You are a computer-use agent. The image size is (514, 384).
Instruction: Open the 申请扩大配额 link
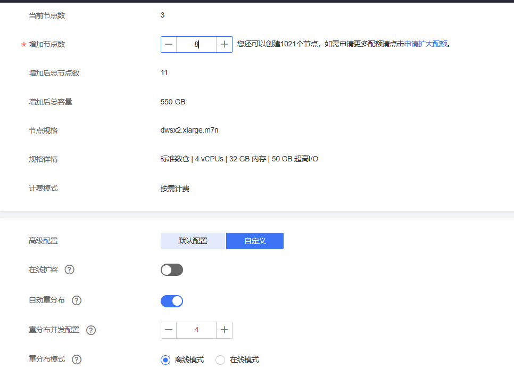426,44
